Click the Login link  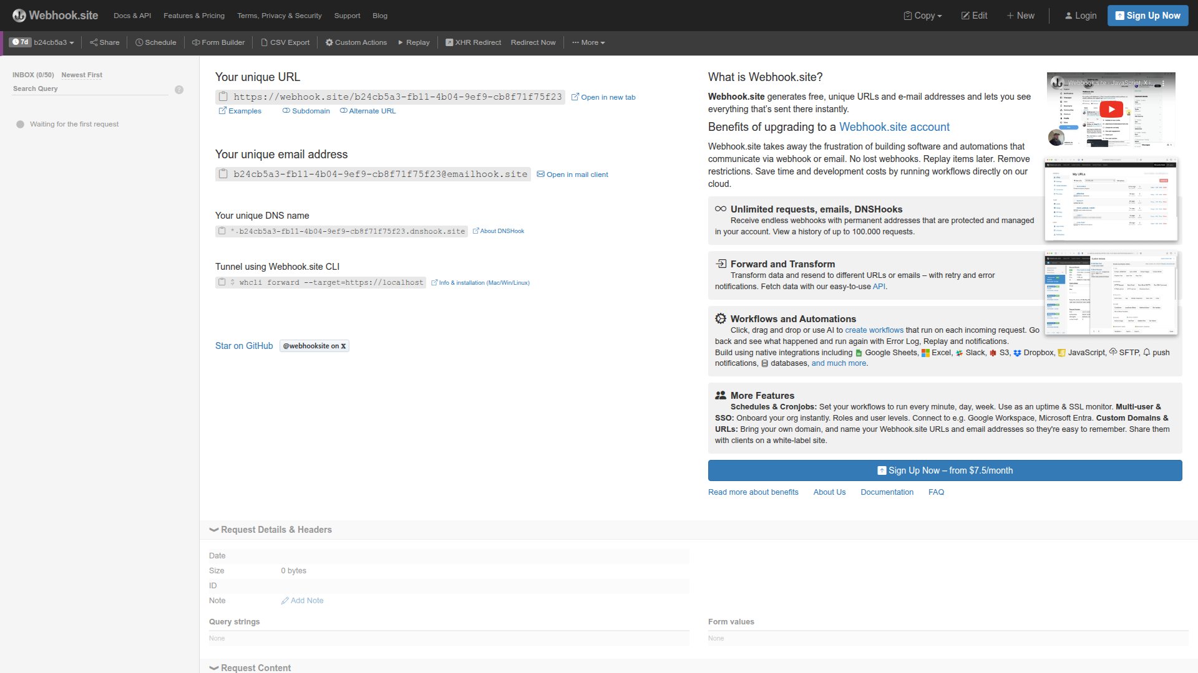(1081, 16)
